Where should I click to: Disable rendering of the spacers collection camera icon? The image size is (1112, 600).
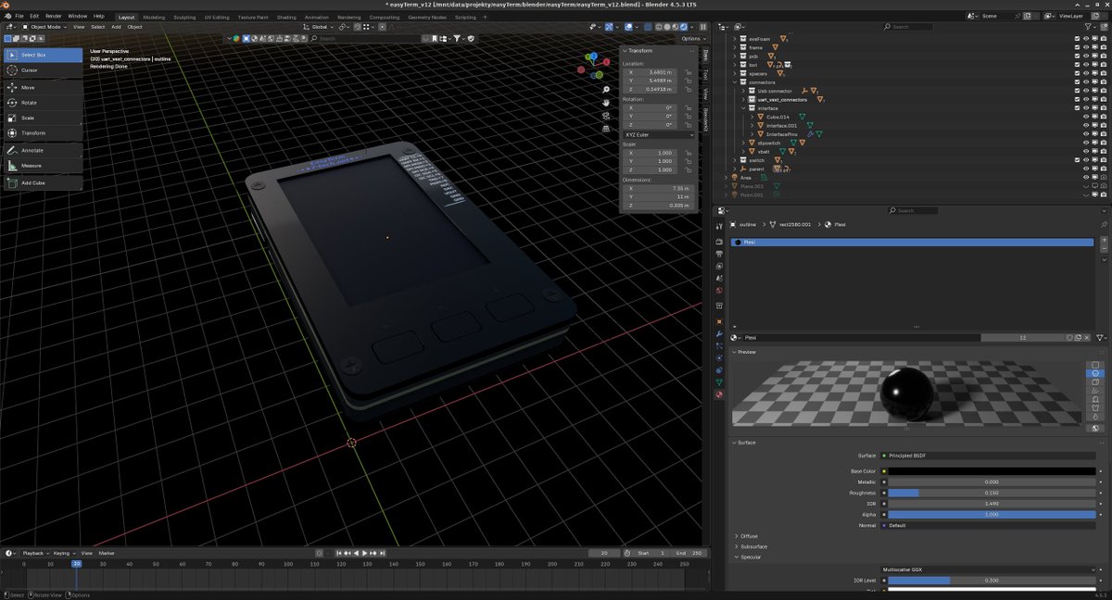click(1104, 73)
